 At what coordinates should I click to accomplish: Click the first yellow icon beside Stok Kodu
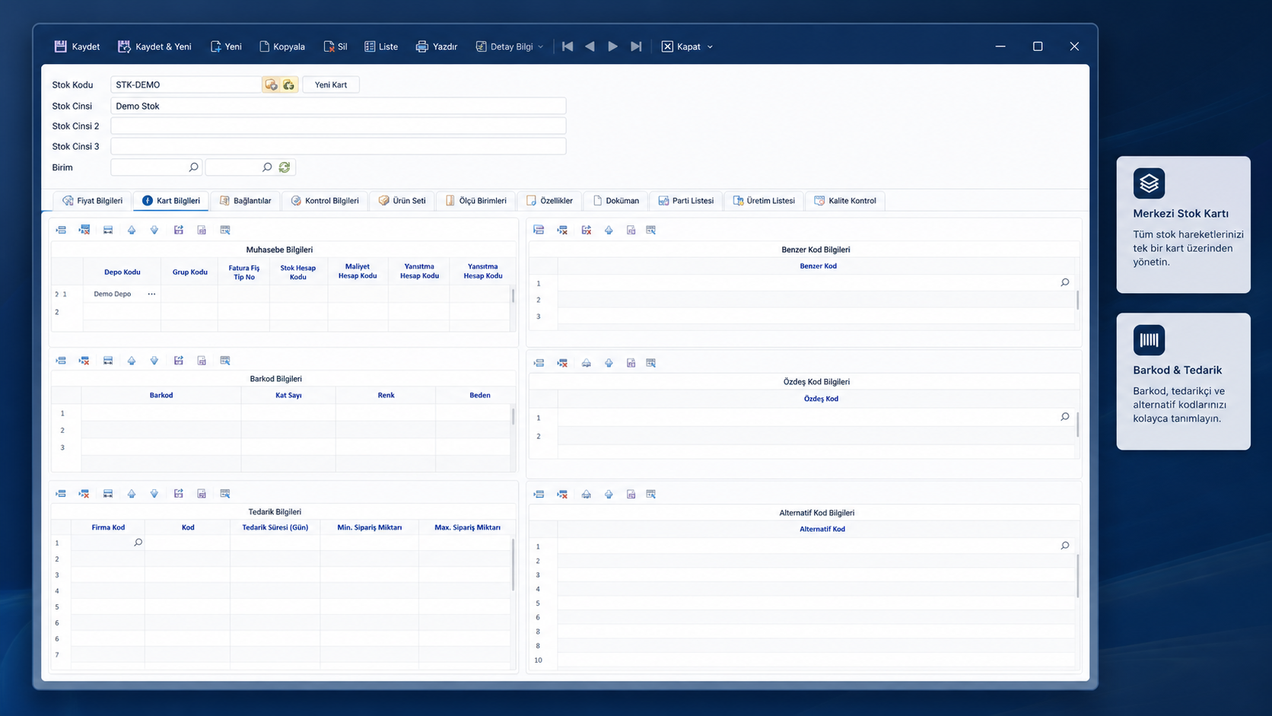click(x=271, y=84)
